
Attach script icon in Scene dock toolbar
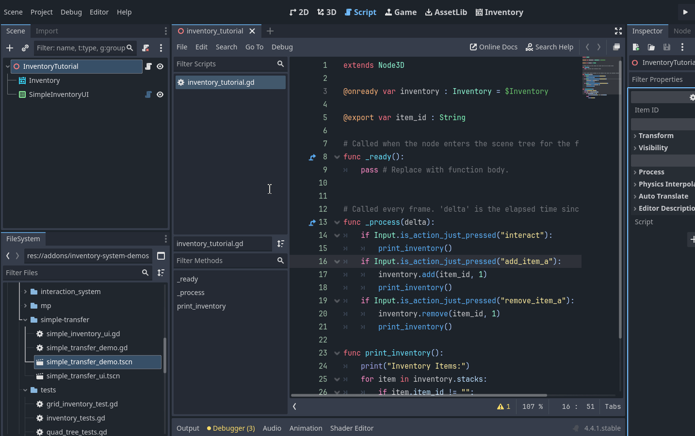145,48
